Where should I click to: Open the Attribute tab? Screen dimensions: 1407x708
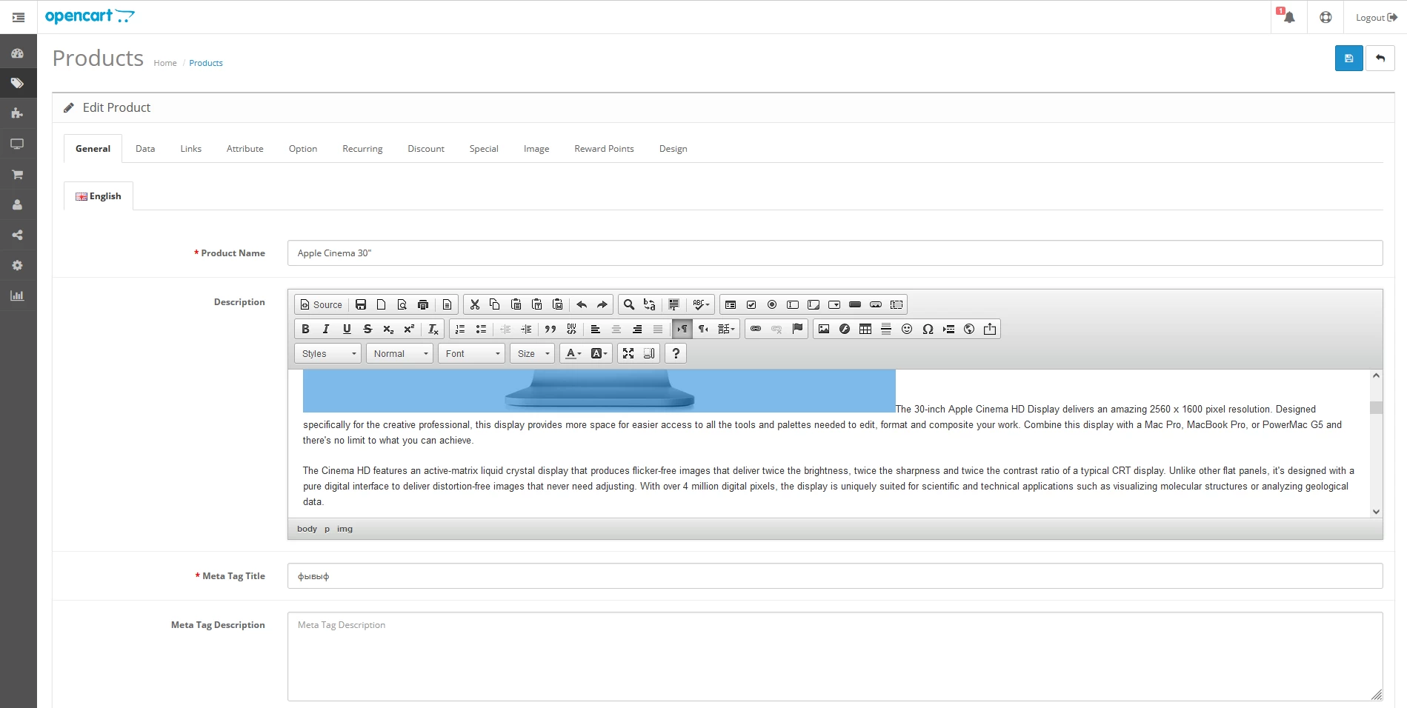click(x=245, y=149)
